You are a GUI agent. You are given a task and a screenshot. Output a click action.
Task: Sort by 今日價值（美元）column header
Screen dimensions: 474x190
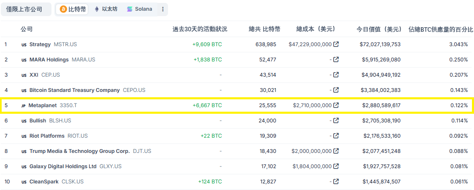[380, 29]
